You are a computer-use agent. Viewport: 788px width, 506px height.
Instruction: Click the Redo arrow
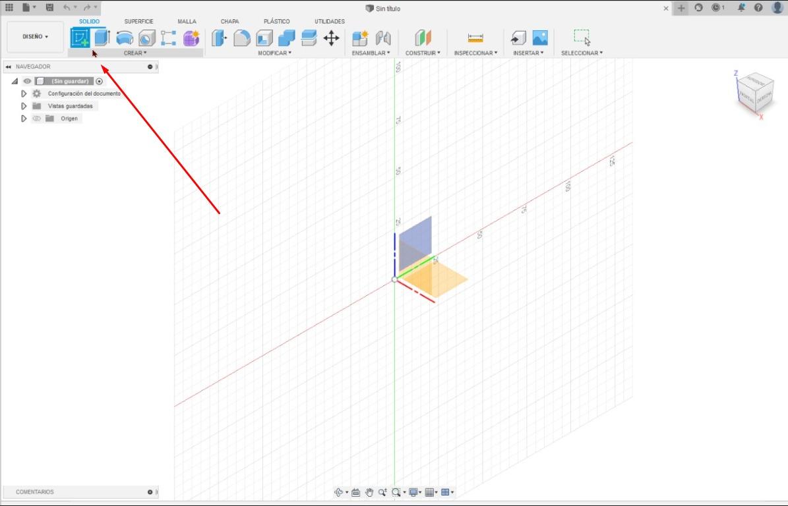tap(87, 7)
